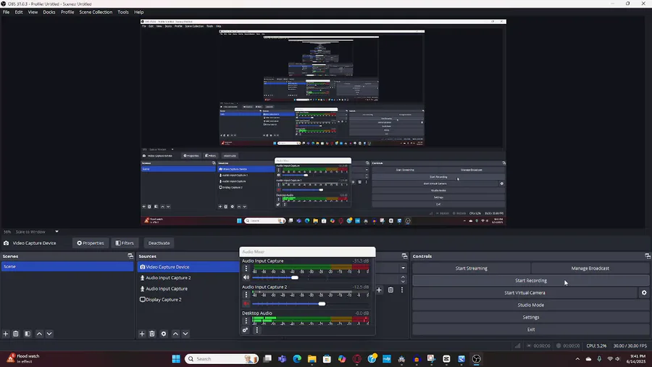Click Exit in the Controls dock
Screen dimensions: 652x367
[530, 329]
